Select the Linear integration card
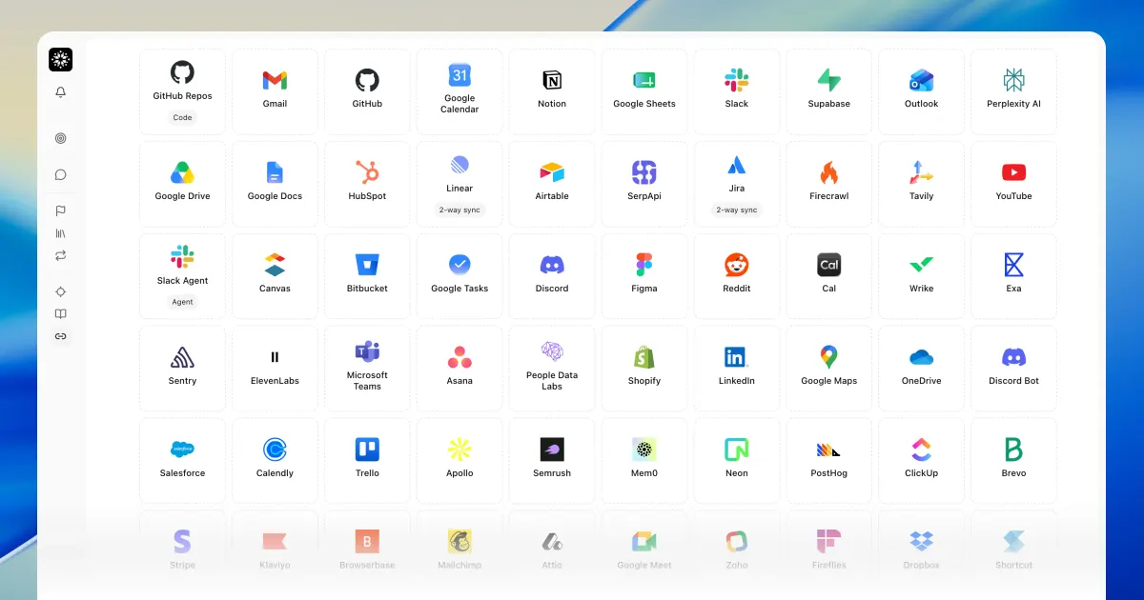This screenshot has height=600, width=1144. click(x=460, y=184)
